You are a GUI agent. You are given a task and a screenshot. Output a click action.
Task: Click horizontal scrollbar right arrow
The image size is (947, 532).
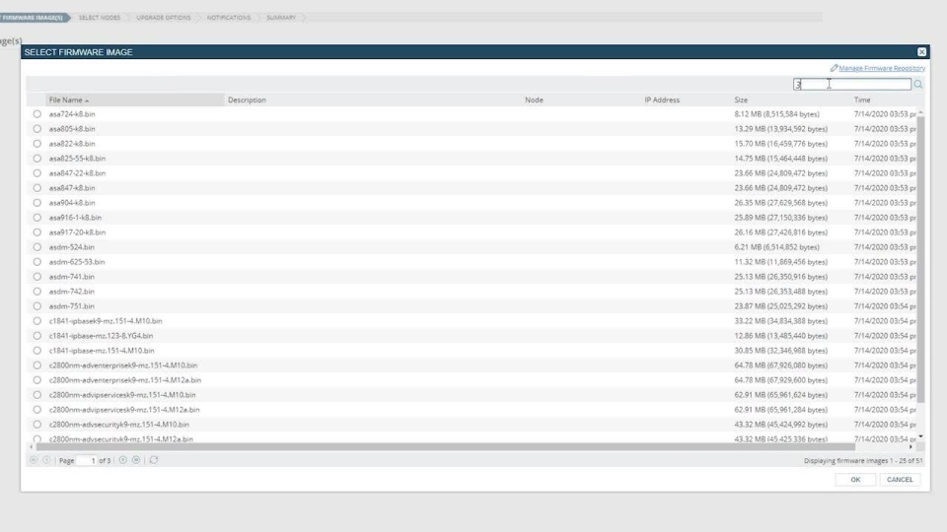911,447
